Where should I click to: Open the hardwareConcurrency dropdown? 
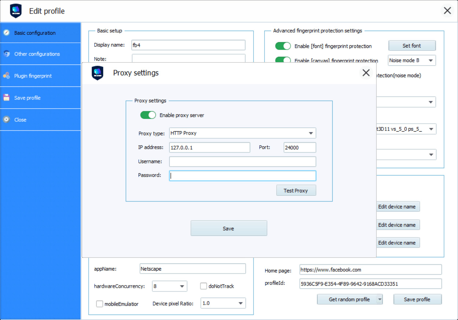[x=170, y=286]
